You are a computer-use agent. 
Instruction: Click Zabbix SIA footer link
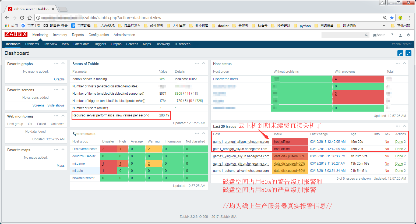point(228,217)
